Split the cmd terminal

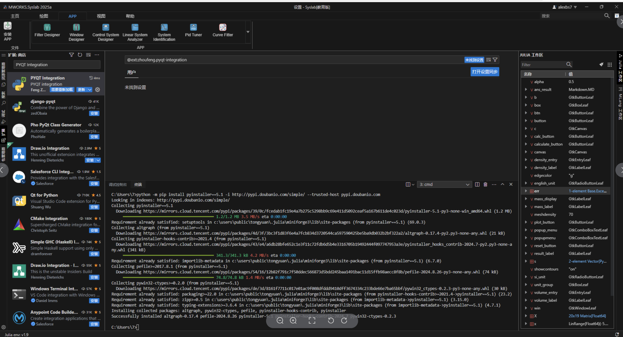(x=477, y=184)
